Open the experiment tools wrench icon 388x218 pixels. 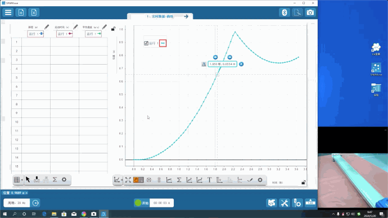pyautogui.click(x=285, y=203)
